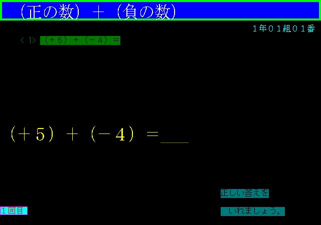Screen dimensions: 321x225
Task: Select the green highlighted problem row
Action: tap(80, 40)
